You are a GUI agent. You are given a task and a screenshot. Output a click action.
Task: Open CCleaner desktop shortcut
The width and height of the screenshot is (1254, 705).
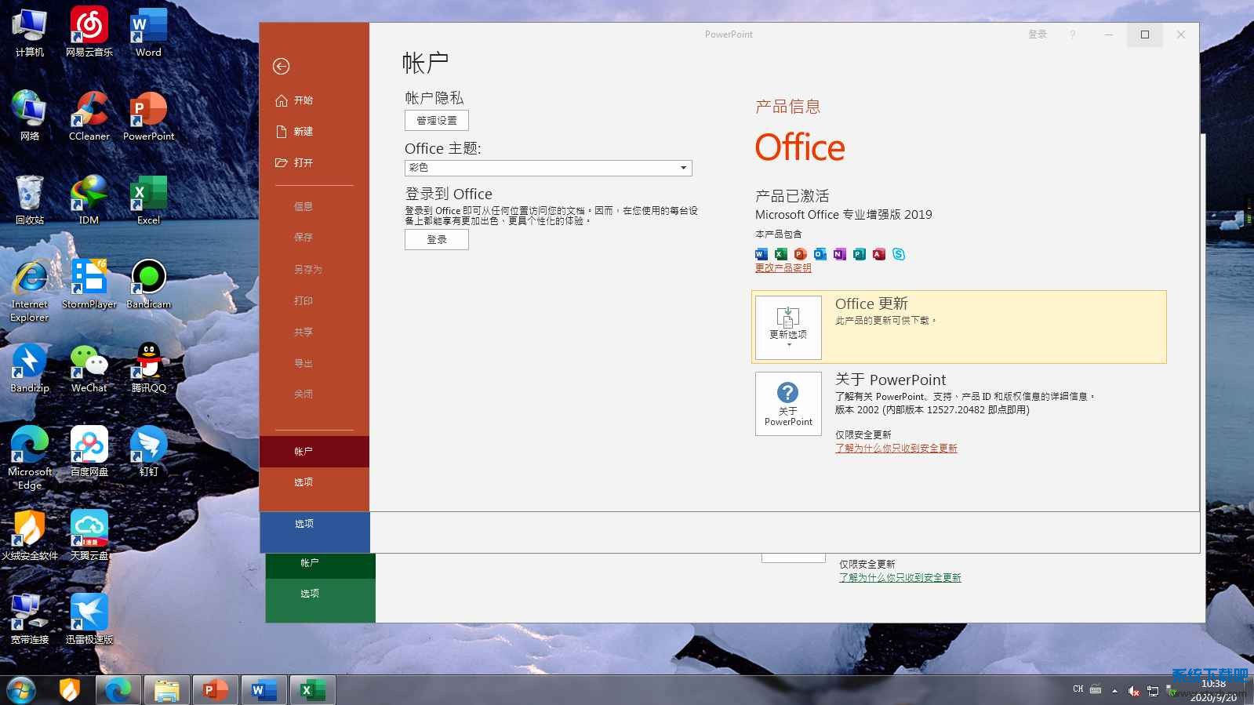click(x=89, y=116)
